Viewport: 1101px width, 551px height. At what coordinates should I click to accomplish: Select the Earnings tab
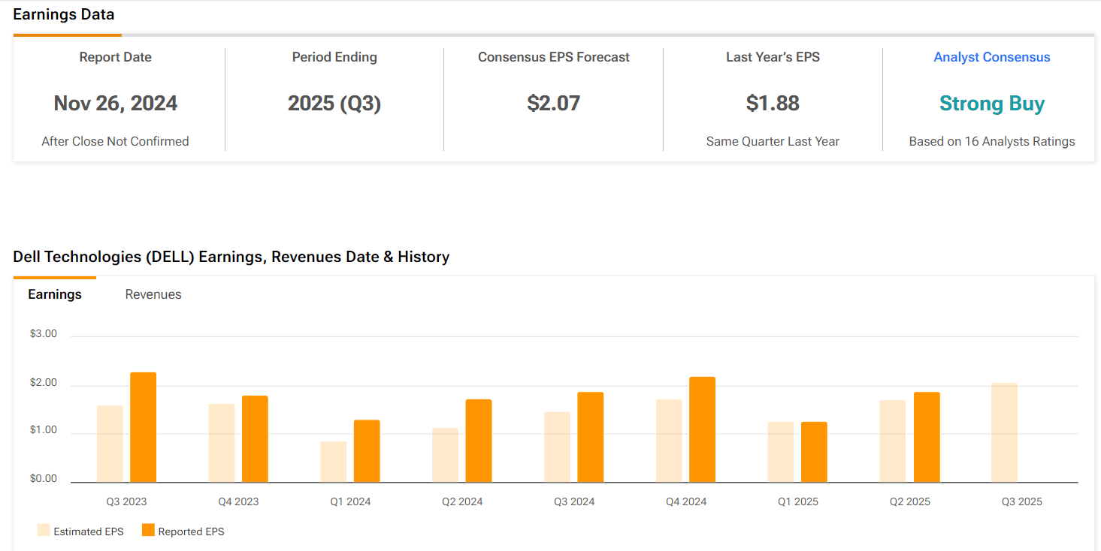click(x=55, y=294)
